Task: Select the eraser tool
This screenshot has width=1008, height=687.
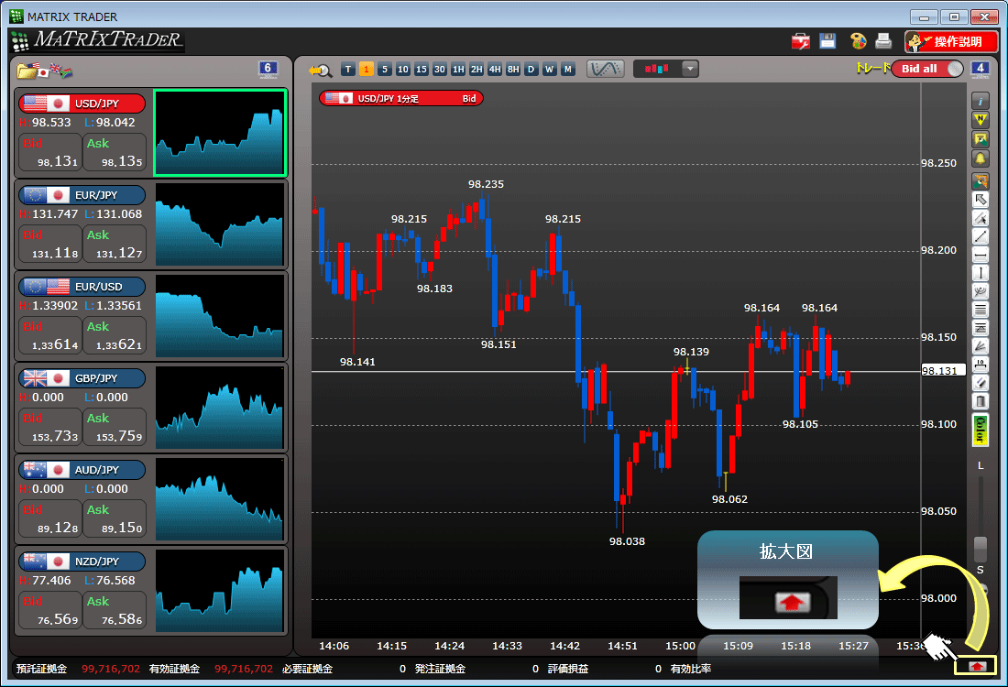Action: [x=981, y=384]
